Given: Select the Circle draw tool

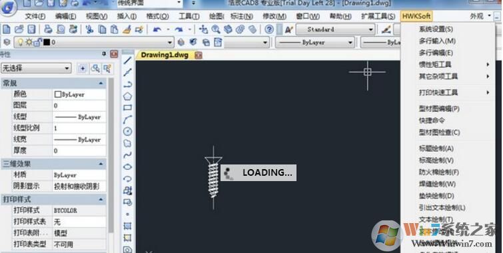Looking at the screenshot, I should [x=128, y=131].
